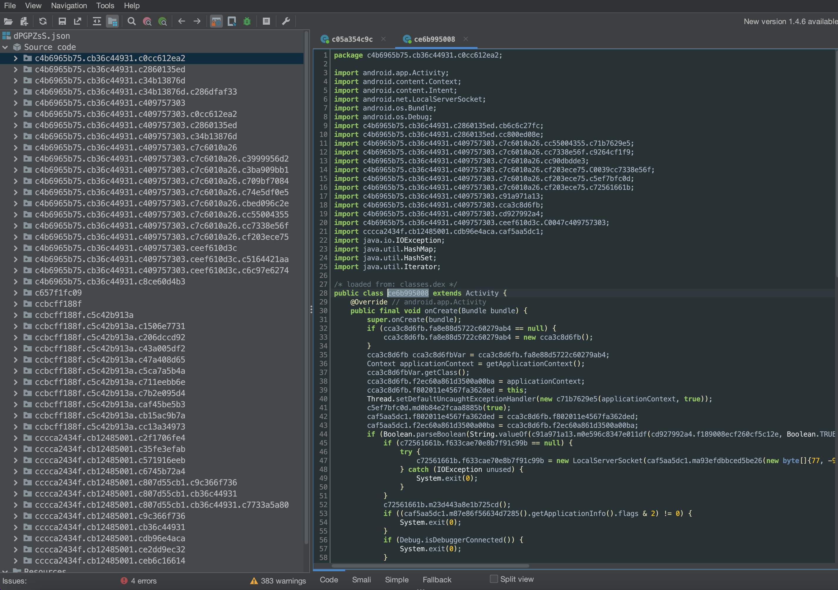
Task: Expand the c657f1fc09 package
Action: [x=16, y=293]
